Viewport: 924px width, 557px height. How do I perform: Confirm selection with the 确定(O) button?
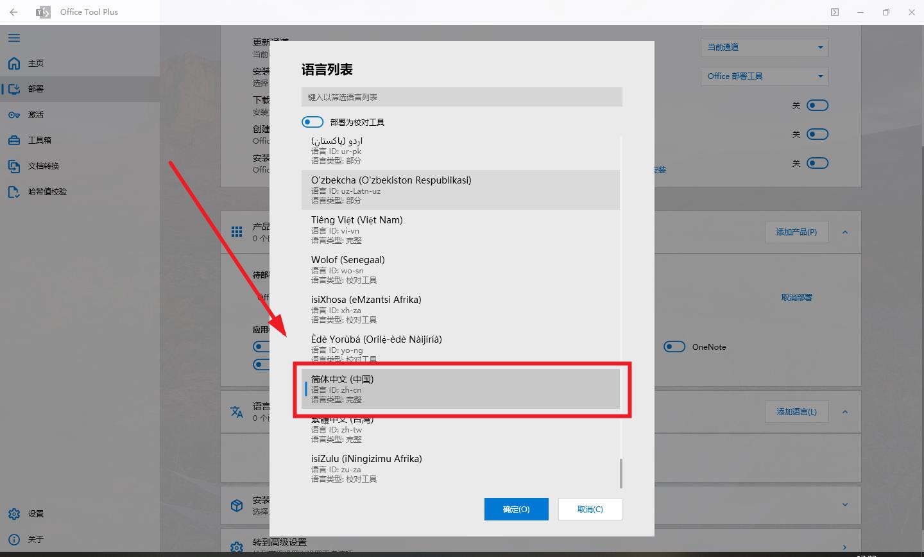click(x=517, y=509)
